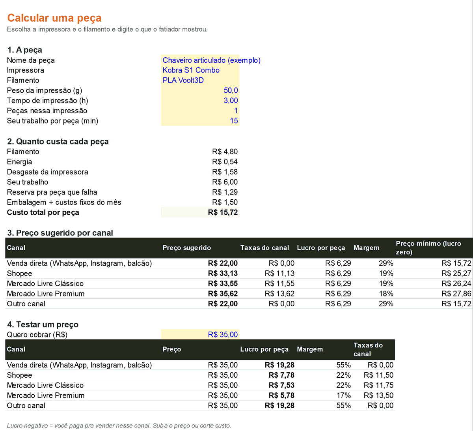Select the 'Peso da impressão (g)' label
Image resolution: width=473 pixels, height=431 pixels.
tap(45, 90)
